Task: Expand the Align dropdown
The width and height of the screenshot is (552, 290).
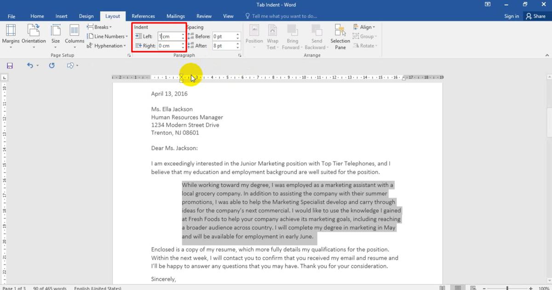Action: [364, 27]
